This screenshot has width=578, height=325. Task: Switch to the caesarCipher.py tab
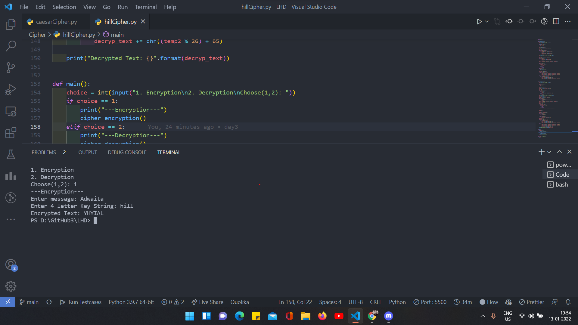56,22
